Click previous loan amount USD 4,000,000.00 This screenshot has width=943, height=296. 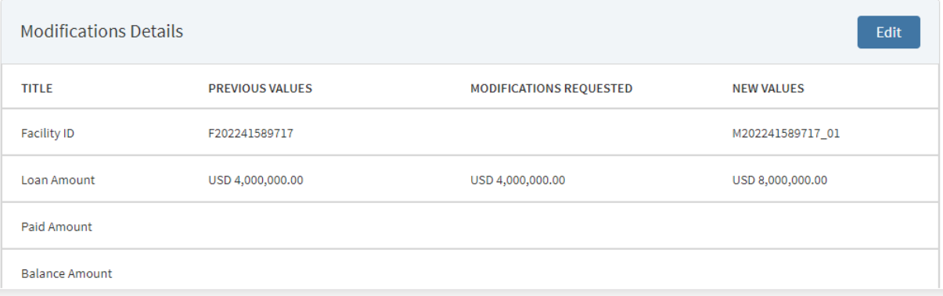tap(255, 180)
